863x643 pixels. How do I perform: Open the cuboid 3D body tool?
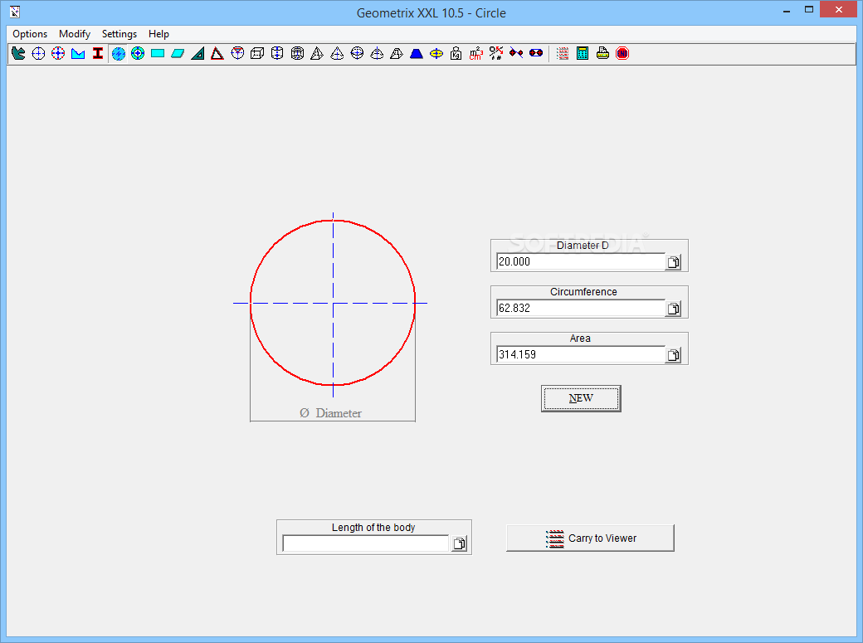click(257, 53)
